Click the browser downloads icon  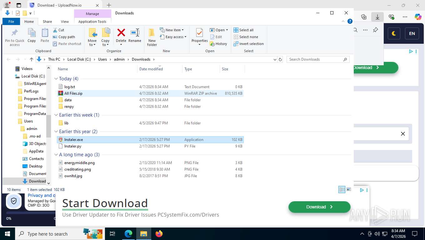[x=377, y=17]
